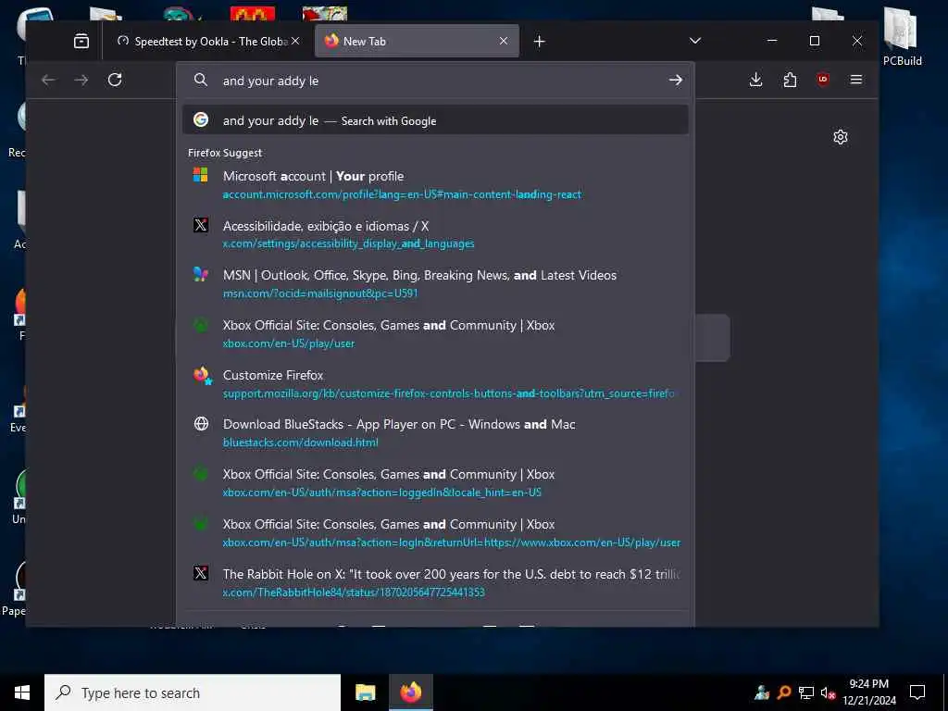Click the people tray icon in taskbar
The height and width of the screenshot is (711, 948).
pyautogui.click(x=762, y=692)
